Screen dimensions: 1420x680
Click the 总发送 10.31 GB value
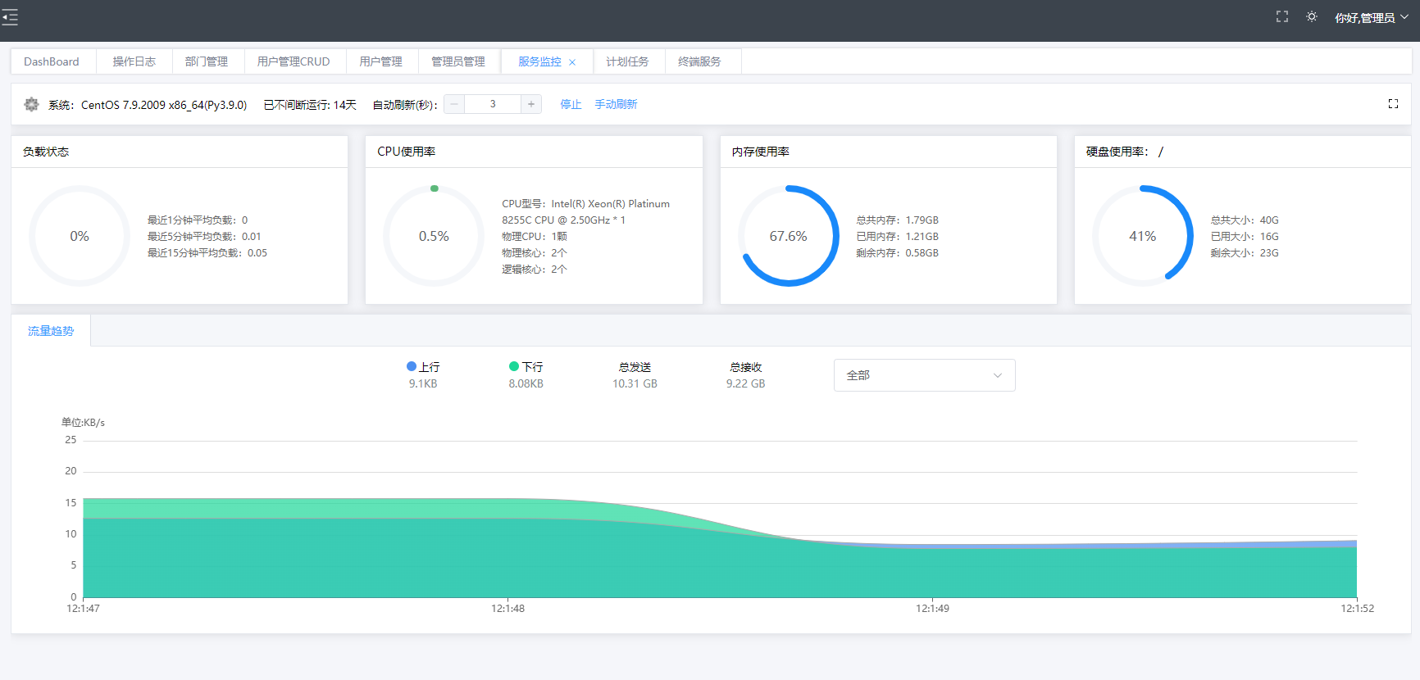pos(635,383)
